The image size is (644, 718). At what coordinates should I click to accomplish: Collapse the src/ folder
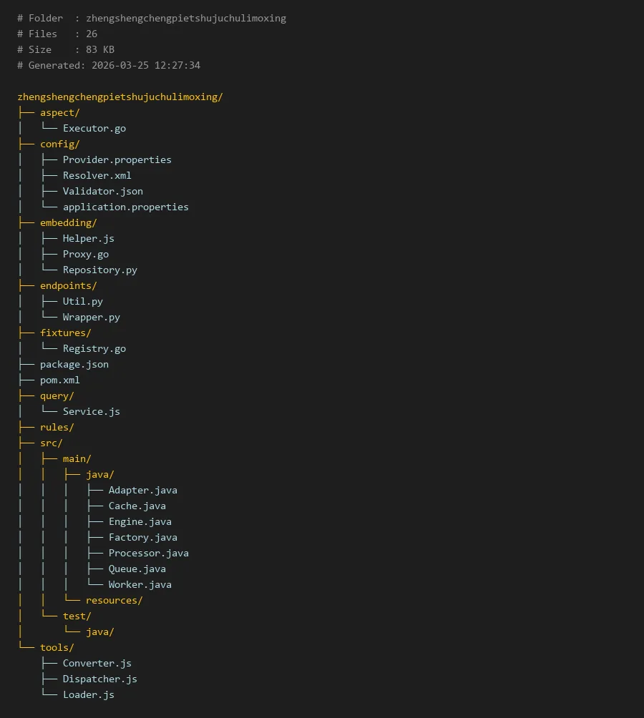click(x=51, y=443)
